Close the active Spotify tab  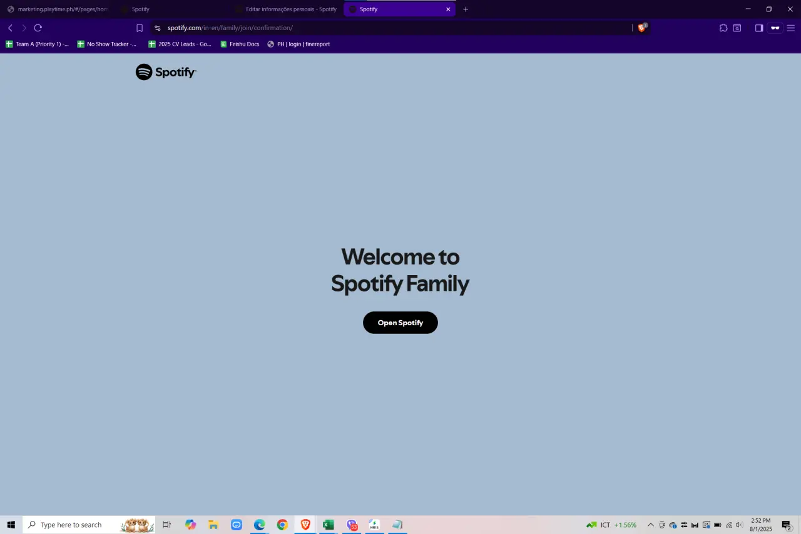(448, 9)
